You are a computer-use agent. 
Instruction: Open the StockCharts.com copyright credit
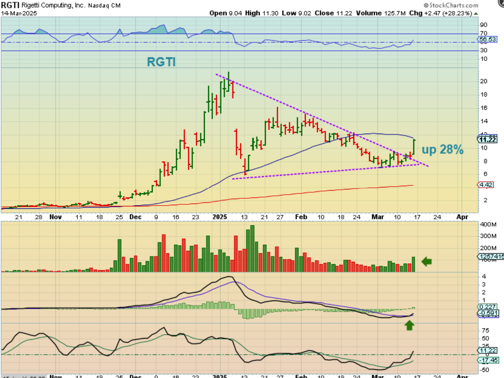point(451,5)
